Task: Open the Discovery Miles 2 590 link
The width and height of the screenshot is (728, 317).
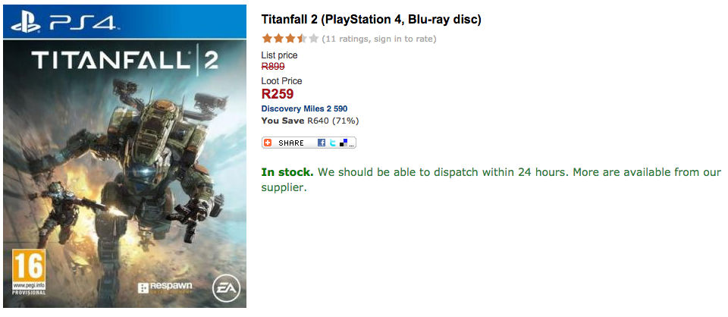Action: (304, 109)
